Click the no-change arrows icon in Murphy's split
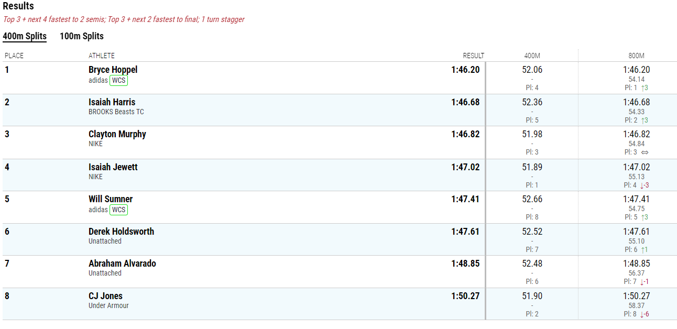The width and height of the screenshot is (677, 329). (645, 152)
